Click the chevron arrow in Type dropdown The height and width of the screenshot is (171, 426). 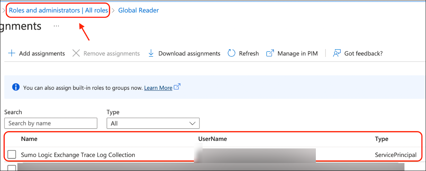click(192, 123)
